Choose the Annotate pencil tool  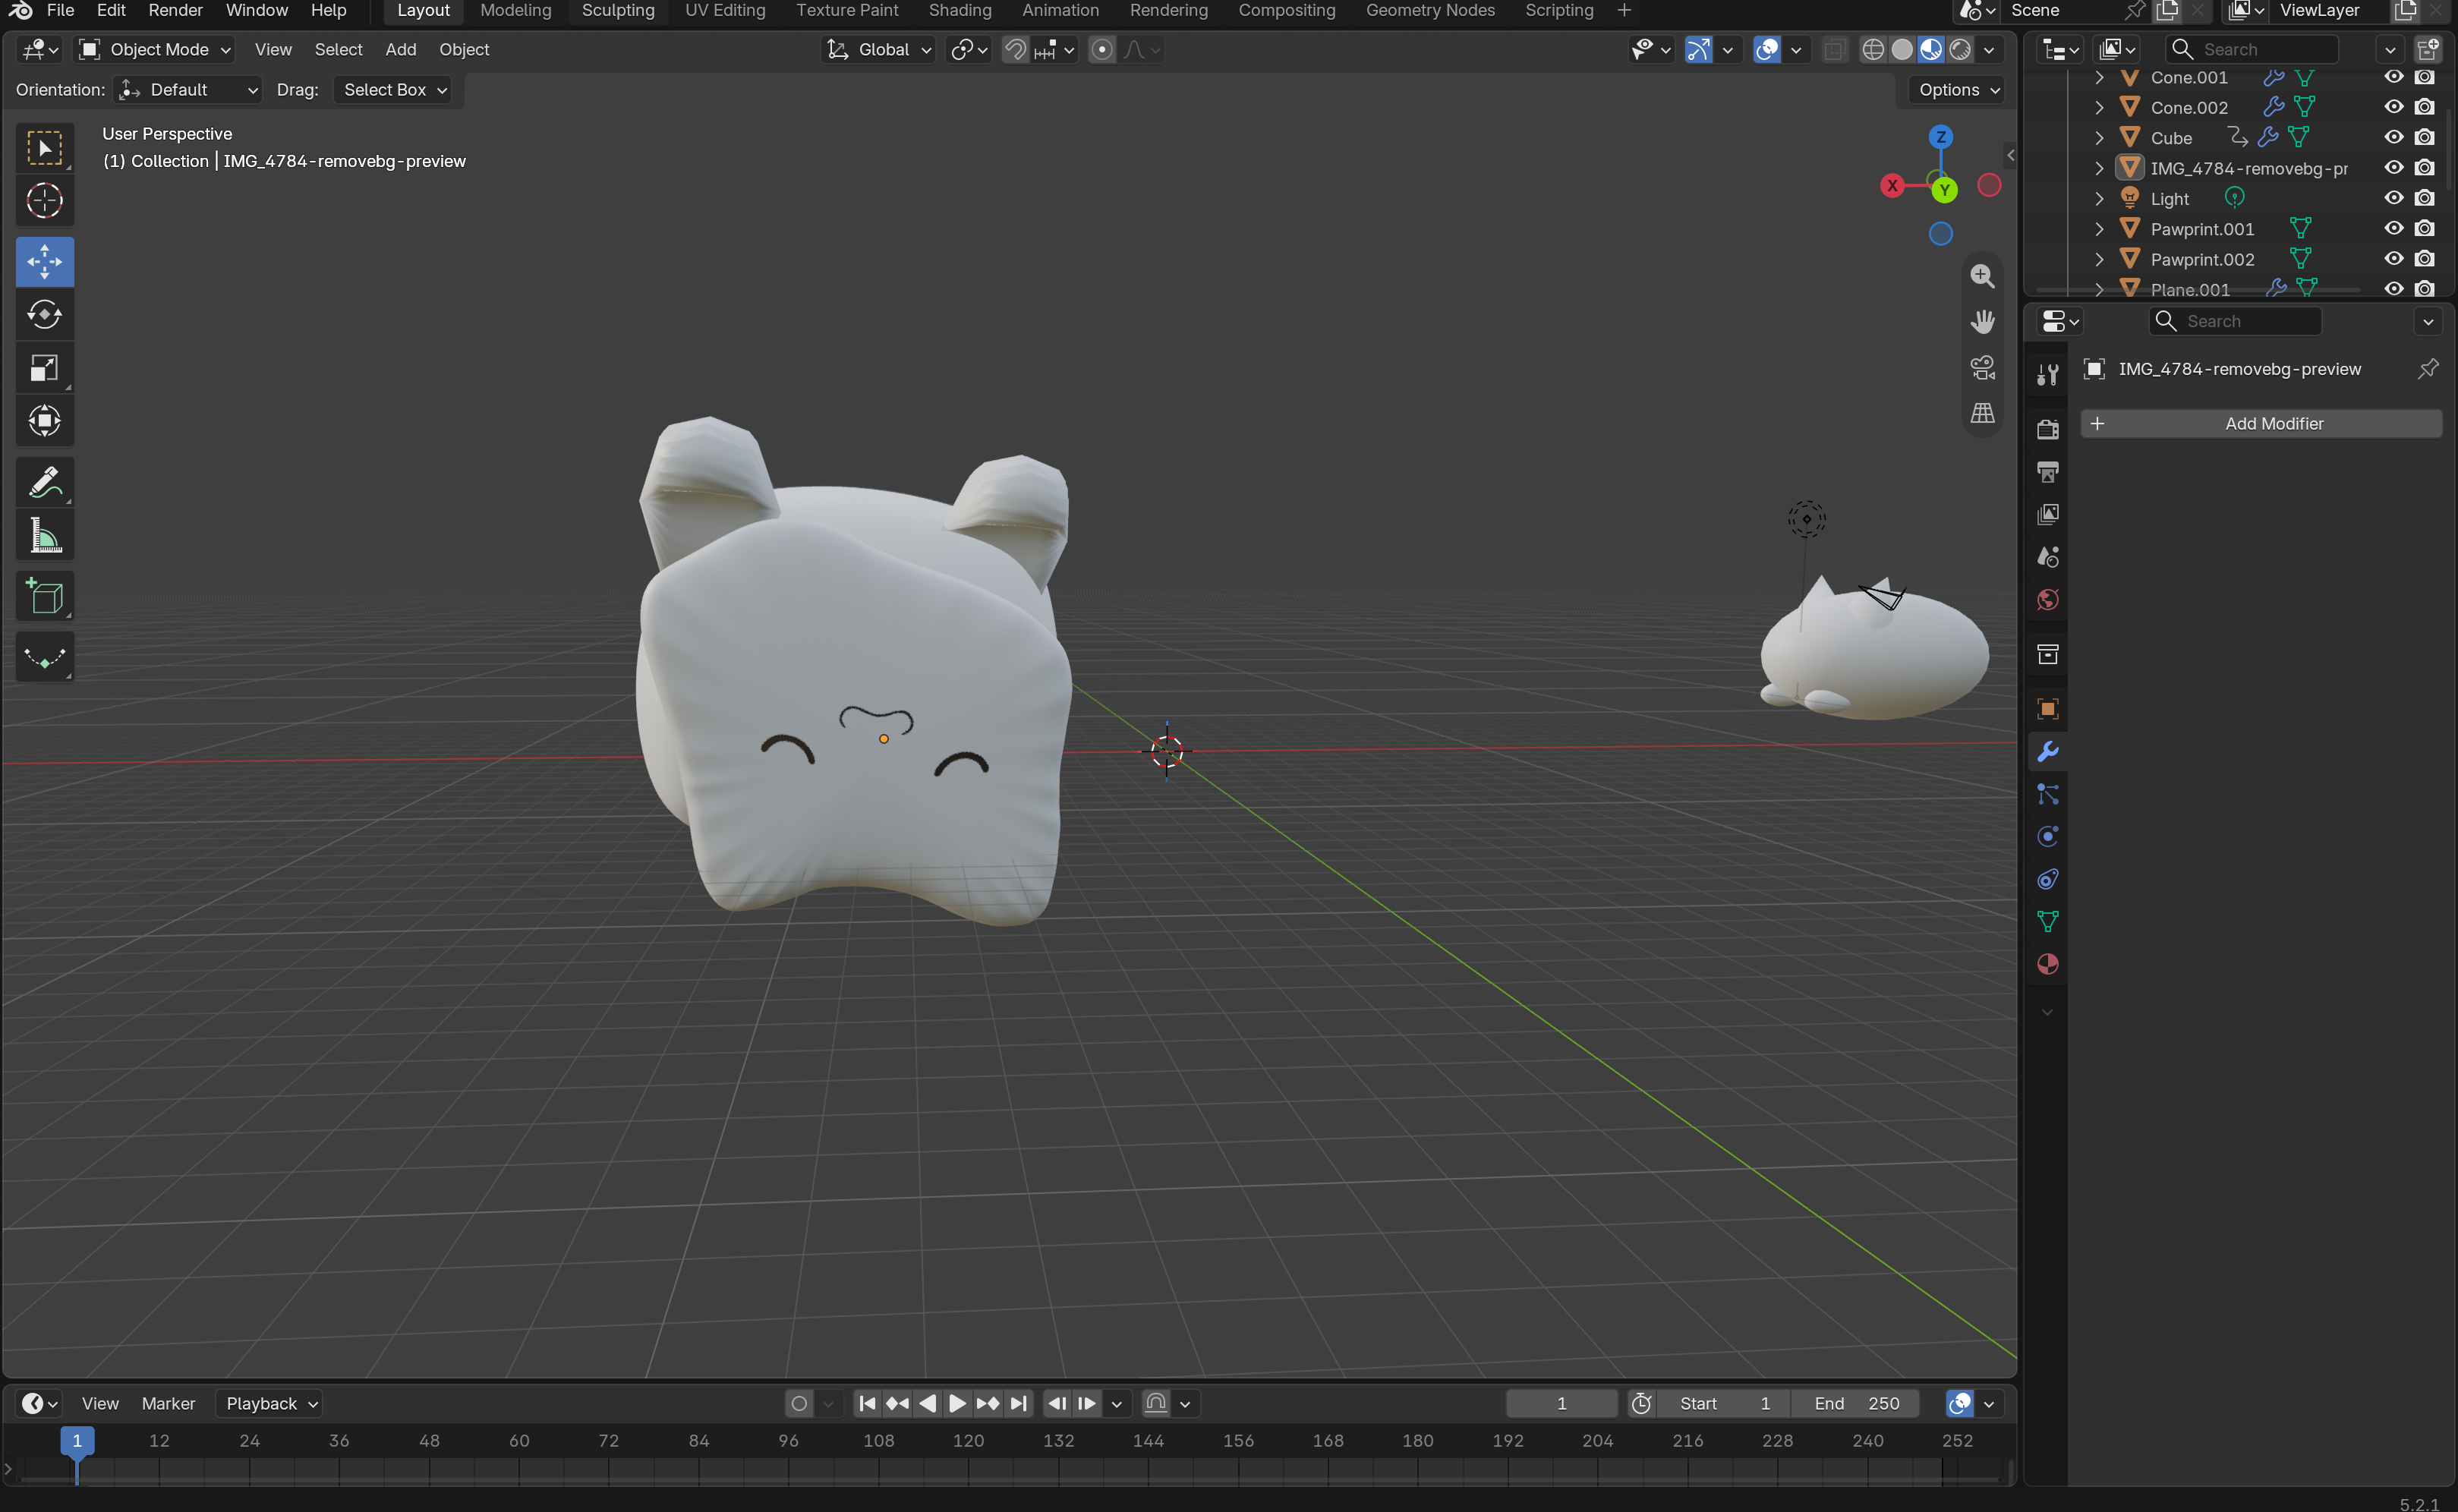(44, 483)
